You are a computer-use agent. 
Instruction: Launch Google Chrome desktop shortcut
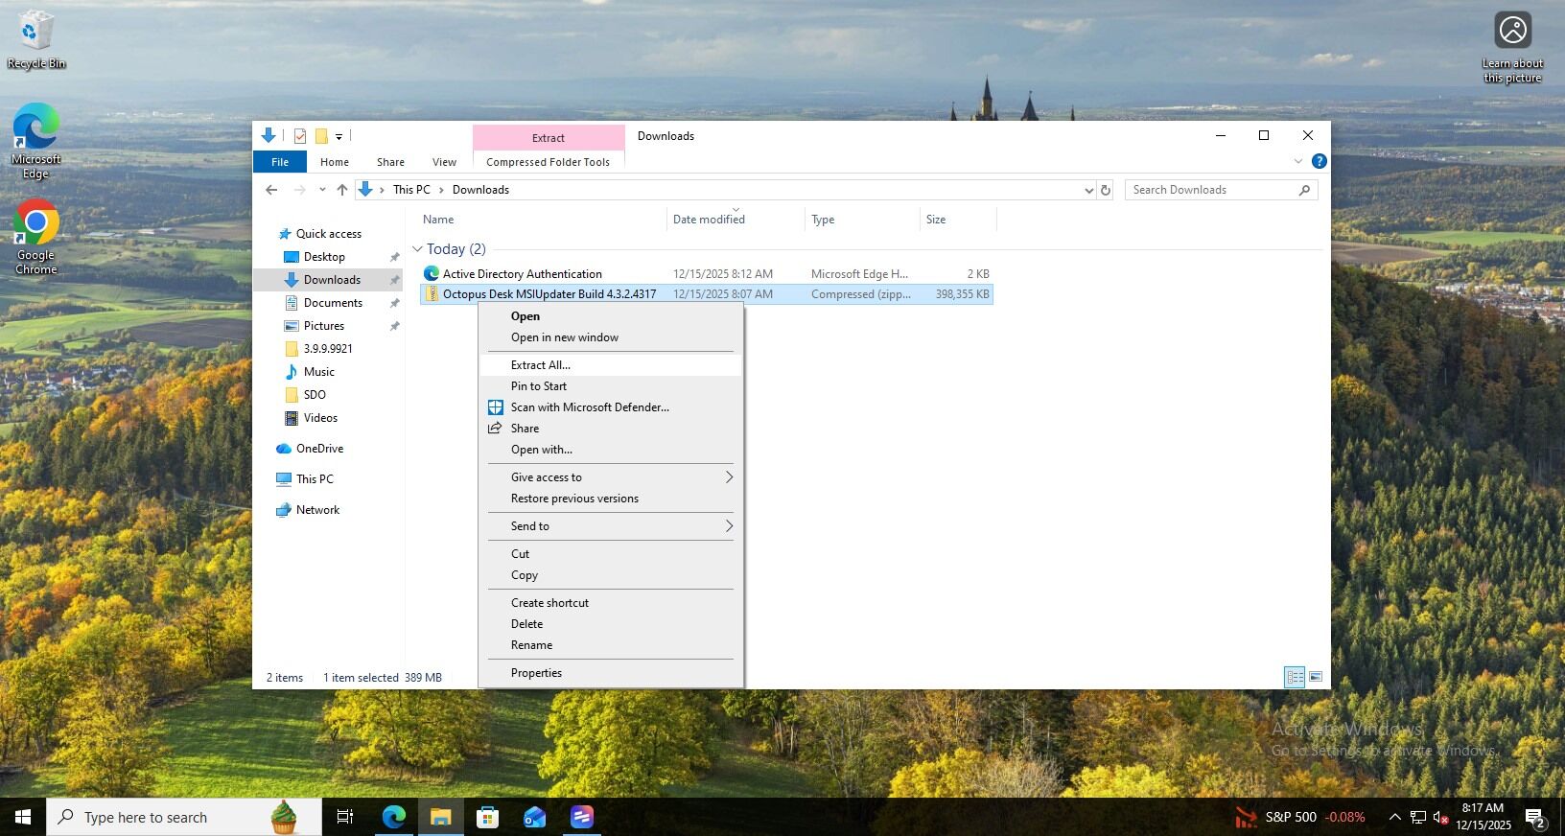click(x=35, y=237)
